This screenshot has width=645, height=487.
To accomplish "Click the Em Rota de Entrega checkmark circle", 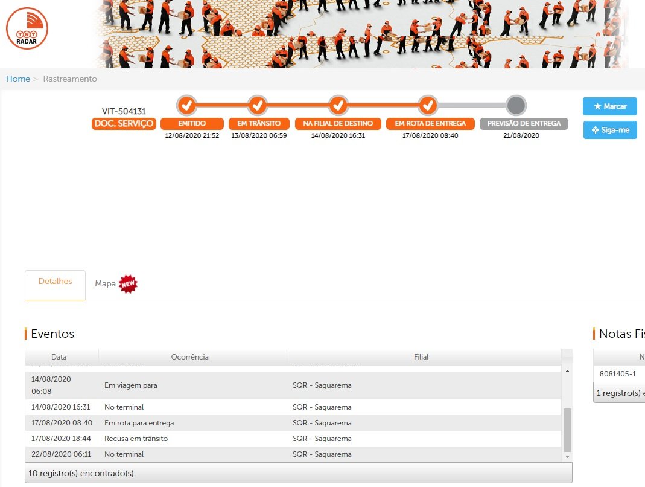I will pyautogui.click(x=428, y=106).
